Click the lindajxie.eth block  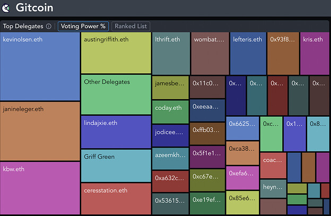coord(116,132)
